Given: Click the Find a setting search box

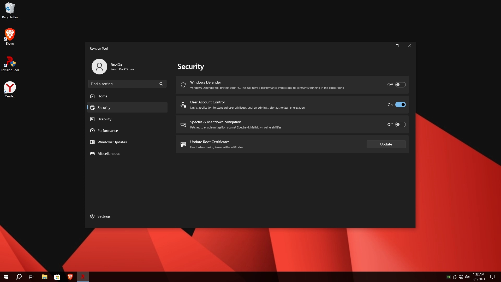Looking at the screenshot, I should [x=123, y=84].
